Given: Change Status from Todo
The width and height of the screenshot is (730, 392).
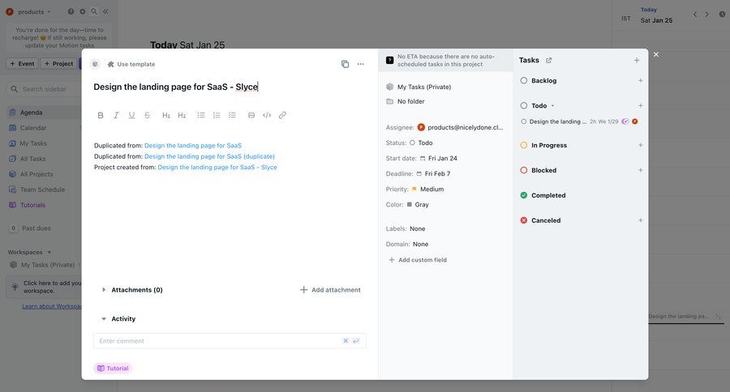Looking at the screenshot, I should point(421,143).
